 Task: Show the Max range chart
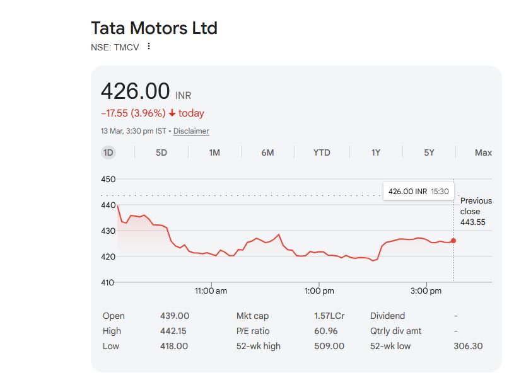coord(483,152)
